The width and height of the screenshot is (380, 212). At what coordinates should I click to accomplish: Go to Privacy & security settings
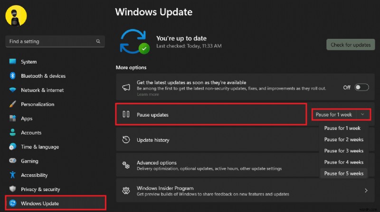[x=40, y=189]
